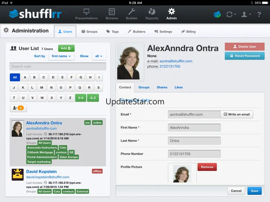The height and width of the screenshot is (202, 270).
Task: Click the Target marketing group tag
Action: pos(39,162)
